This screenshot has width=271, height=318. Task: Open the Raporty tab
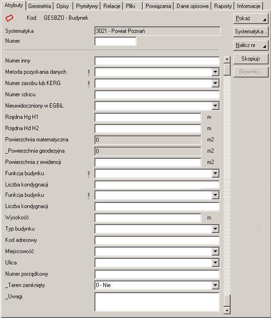pos(223,6)
